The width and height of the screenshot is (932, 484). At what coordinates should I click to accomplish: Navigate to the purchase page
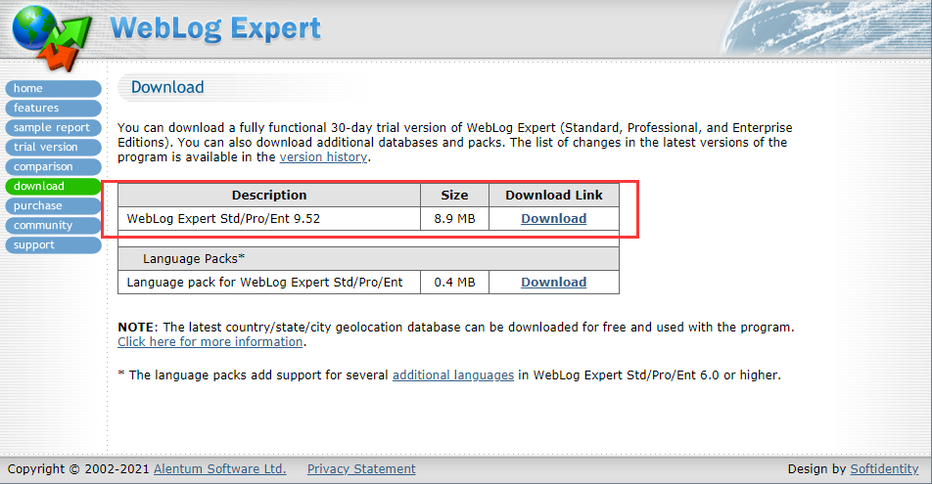[x=38, y=206]
